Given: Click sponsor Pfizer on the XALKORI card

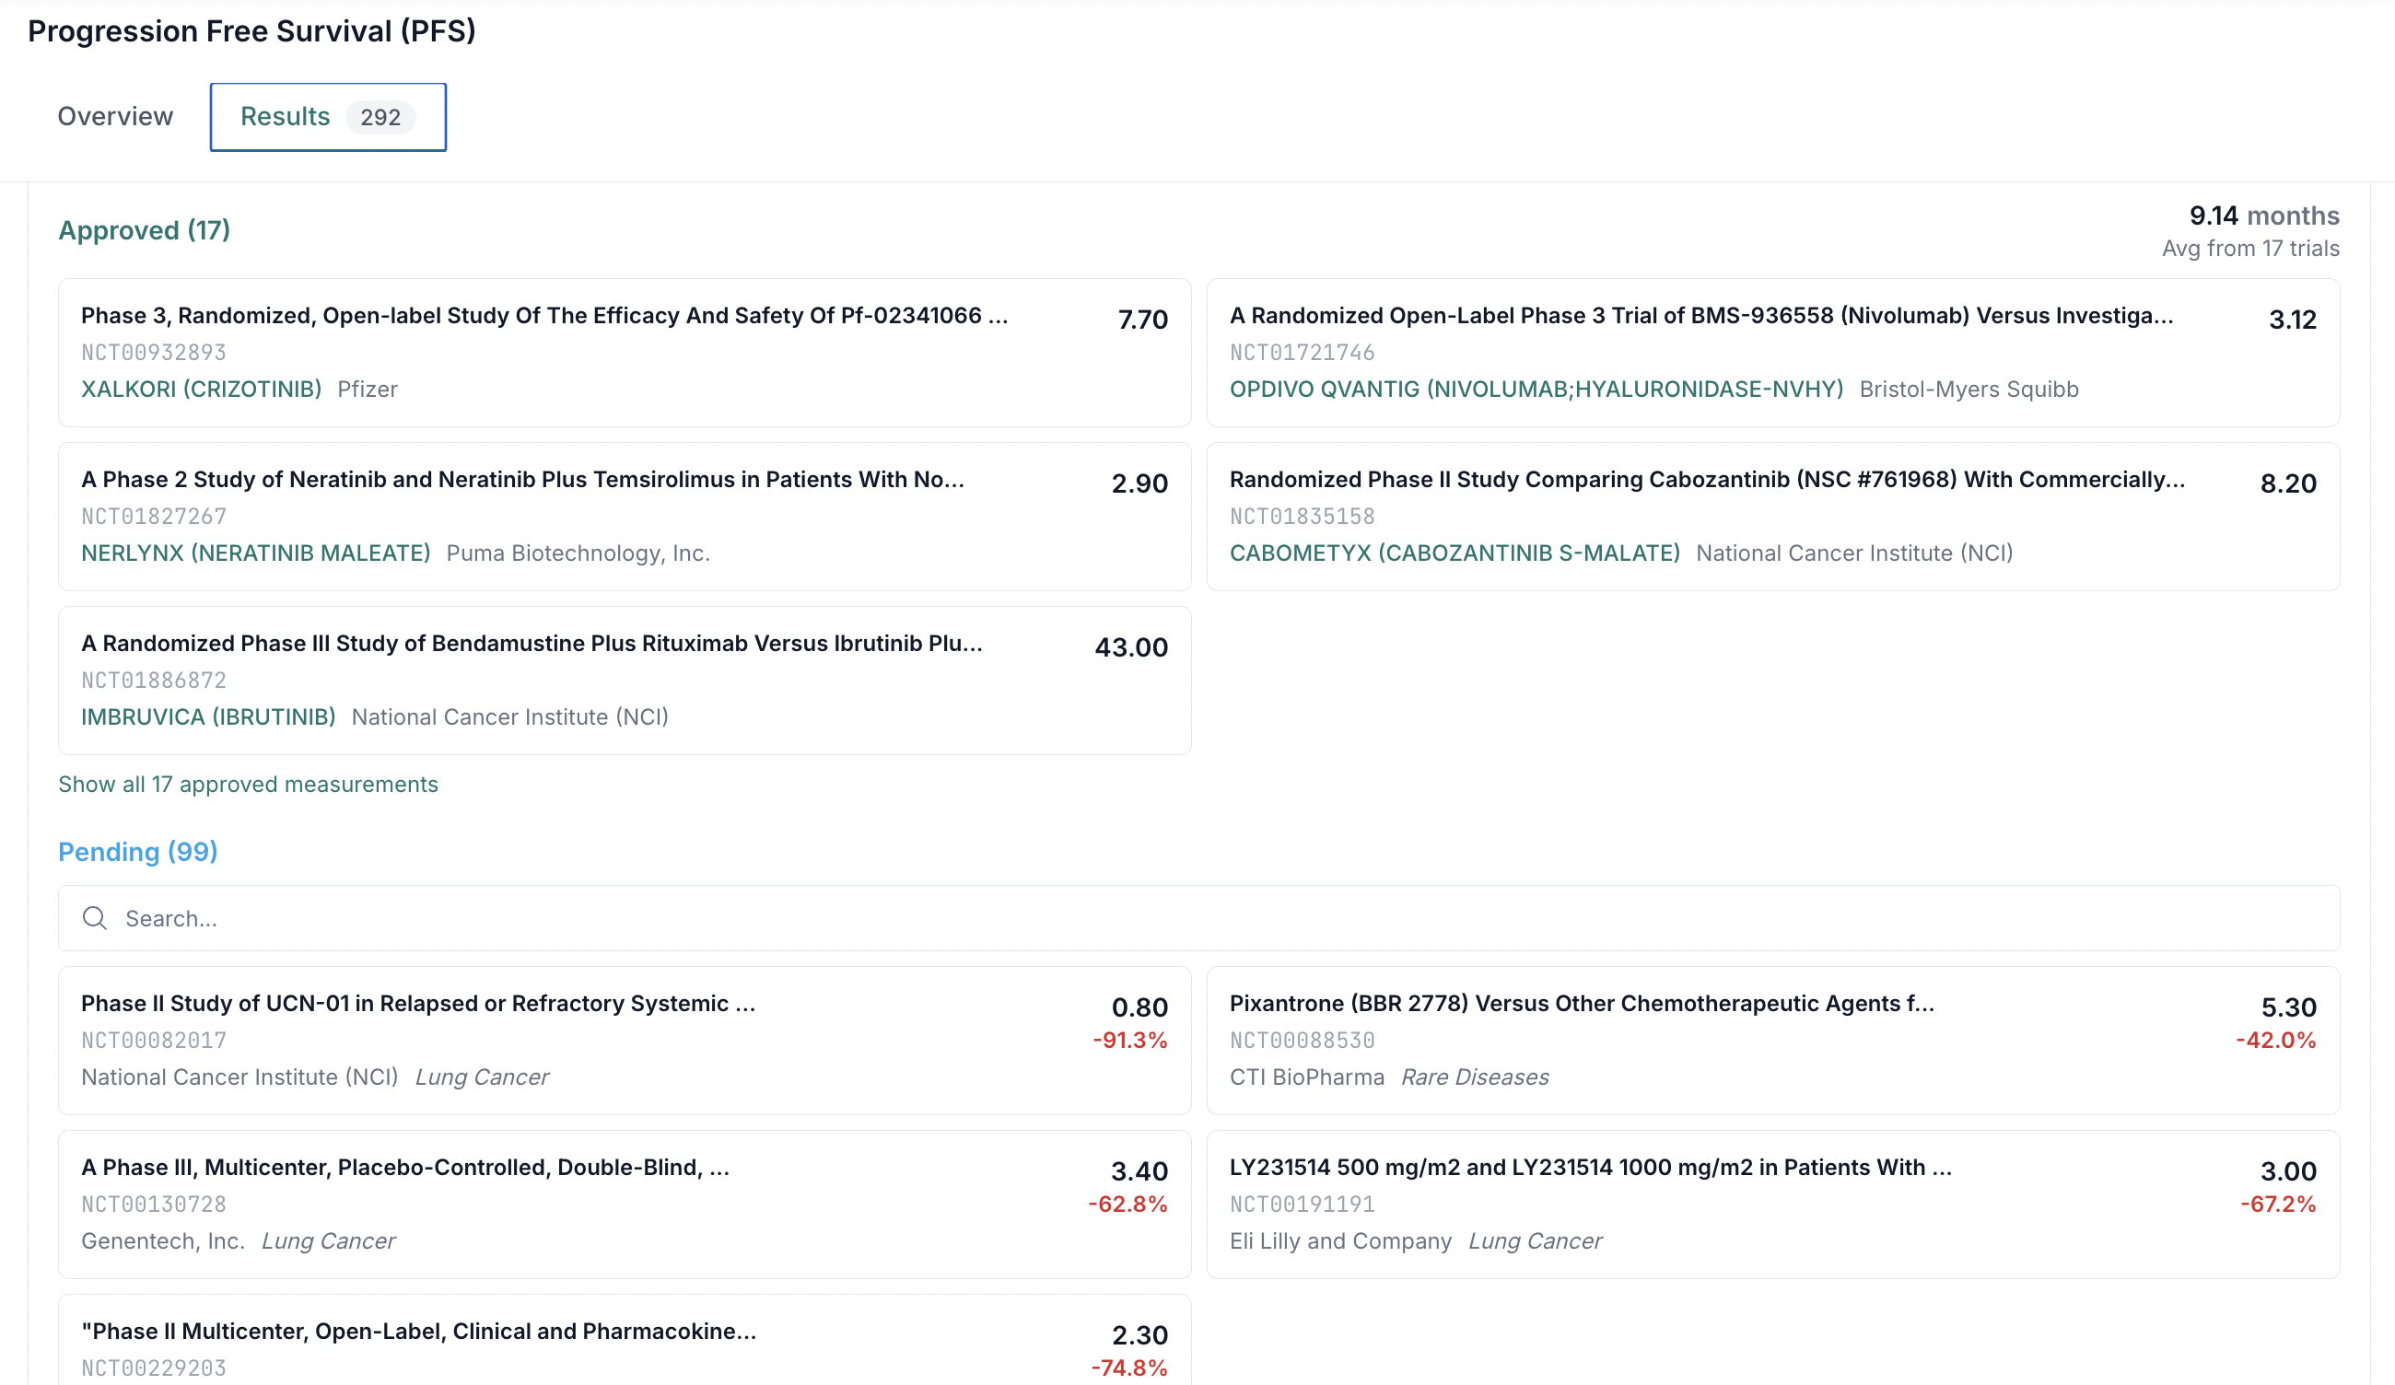Looking at the screenshot, I should [x=367, y=389].
